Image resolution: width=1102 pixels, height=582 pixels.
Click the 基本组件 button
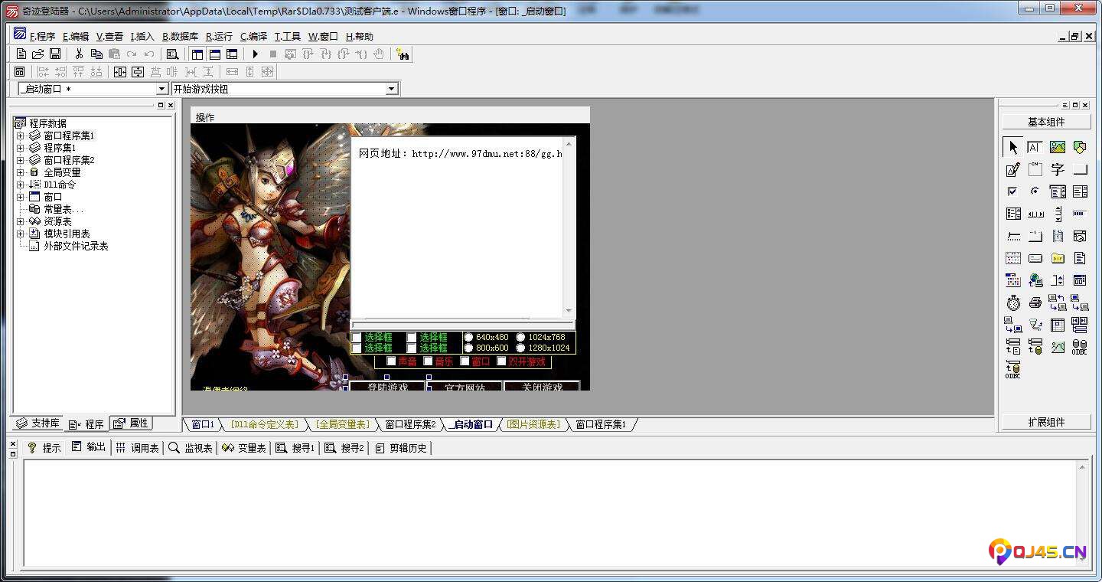point(1046,122)
